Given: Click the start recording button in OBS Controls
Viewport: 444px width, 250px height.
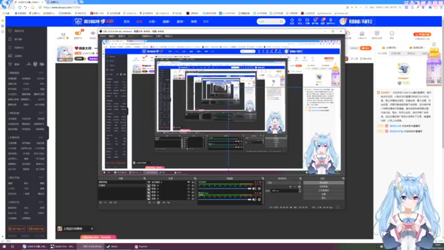Looking at the screenshot, I should point(324,187).
